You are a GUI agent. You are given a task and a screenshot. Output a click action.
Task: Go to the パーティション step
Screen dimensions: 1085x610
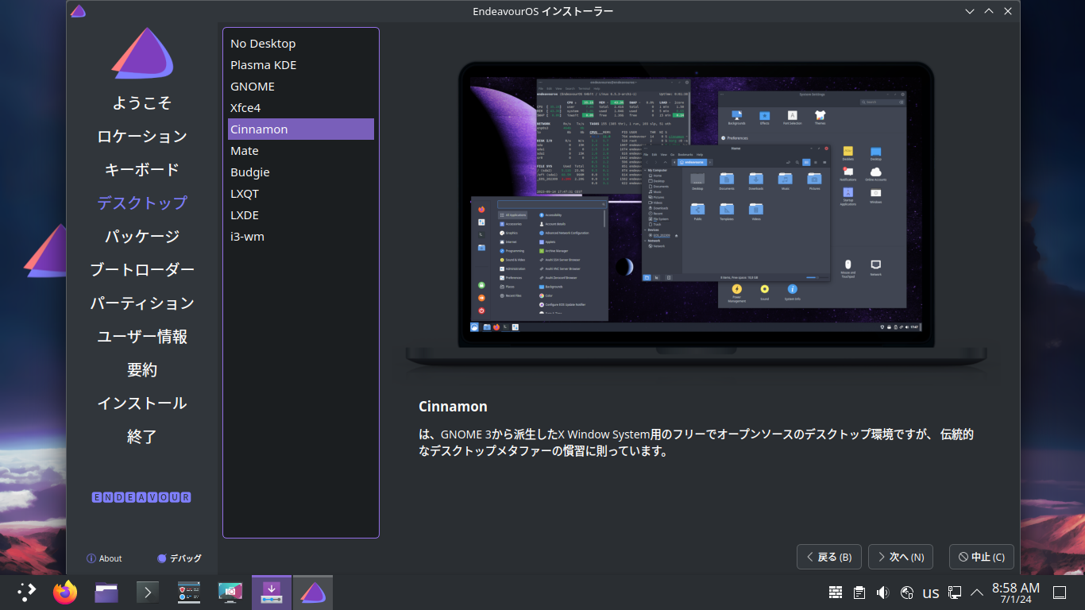tap(142, 303)
